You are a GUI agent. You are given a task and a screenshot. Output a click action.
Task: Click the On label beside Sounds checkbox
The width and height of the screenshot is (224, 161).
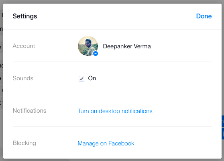click(92, 78)
